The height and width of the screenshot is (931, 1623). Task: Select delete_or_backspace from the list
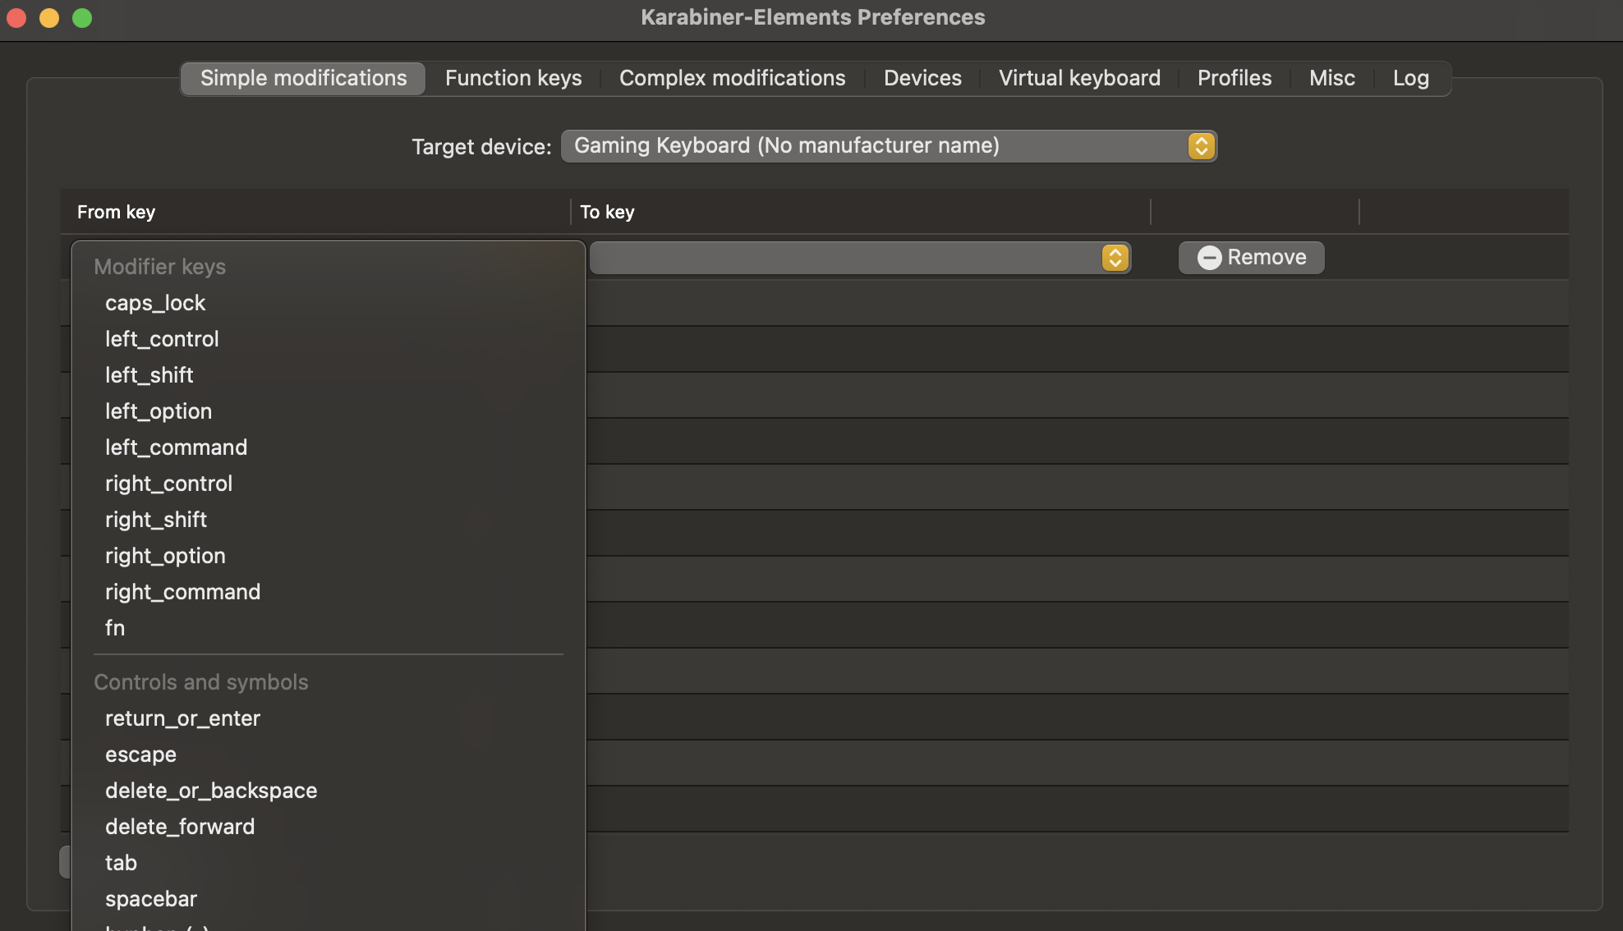211,791
